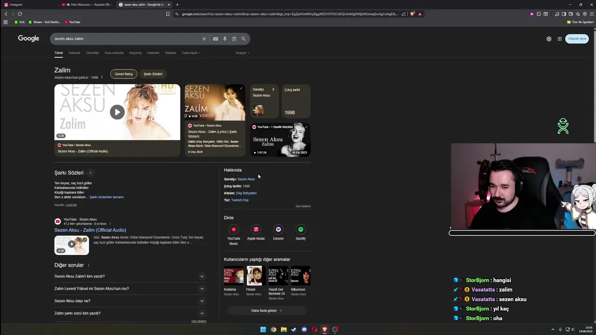Open Steam from the taskbar
This screenshot has width=596, height=335.
pos(294,329)
